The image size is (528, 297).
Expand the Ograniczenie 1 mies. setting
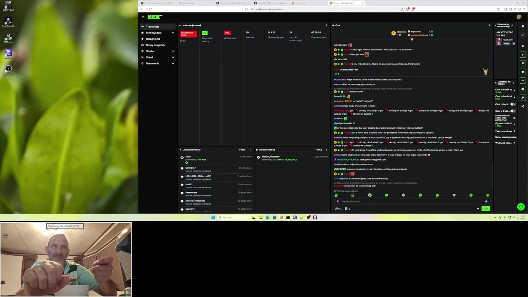[x=505, y=124]
